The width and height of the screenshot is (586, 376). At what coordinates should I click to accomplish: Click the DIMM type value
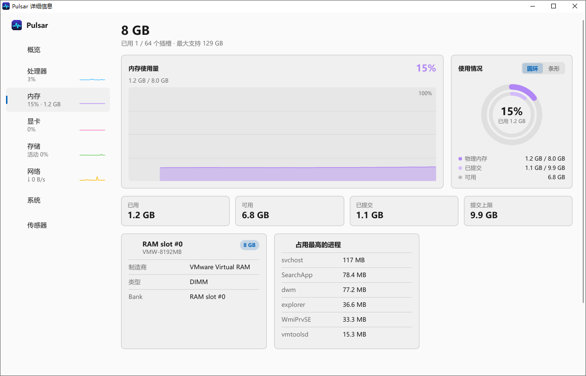click(199, 282)
